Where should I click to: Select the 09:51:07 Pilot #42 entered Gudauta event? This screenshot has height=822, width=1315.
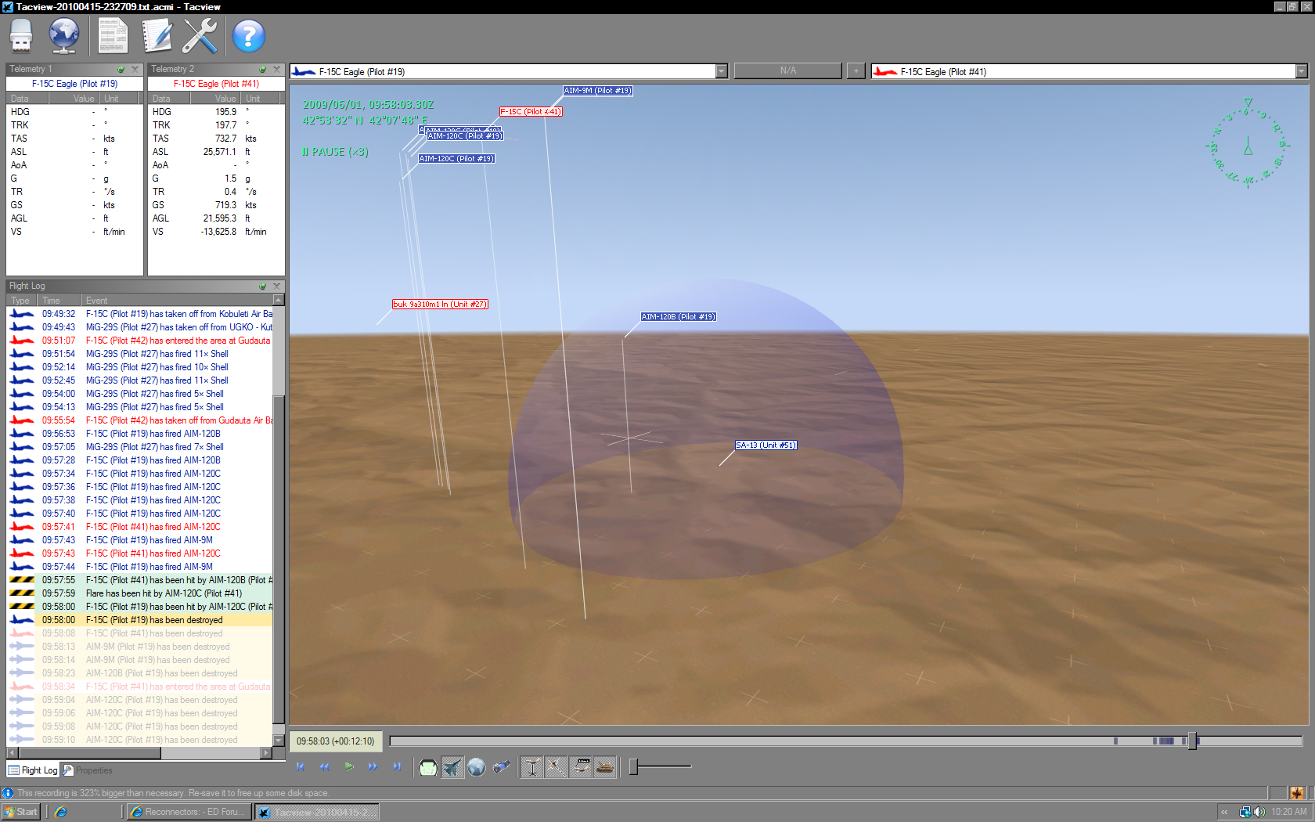pos(140,341)
